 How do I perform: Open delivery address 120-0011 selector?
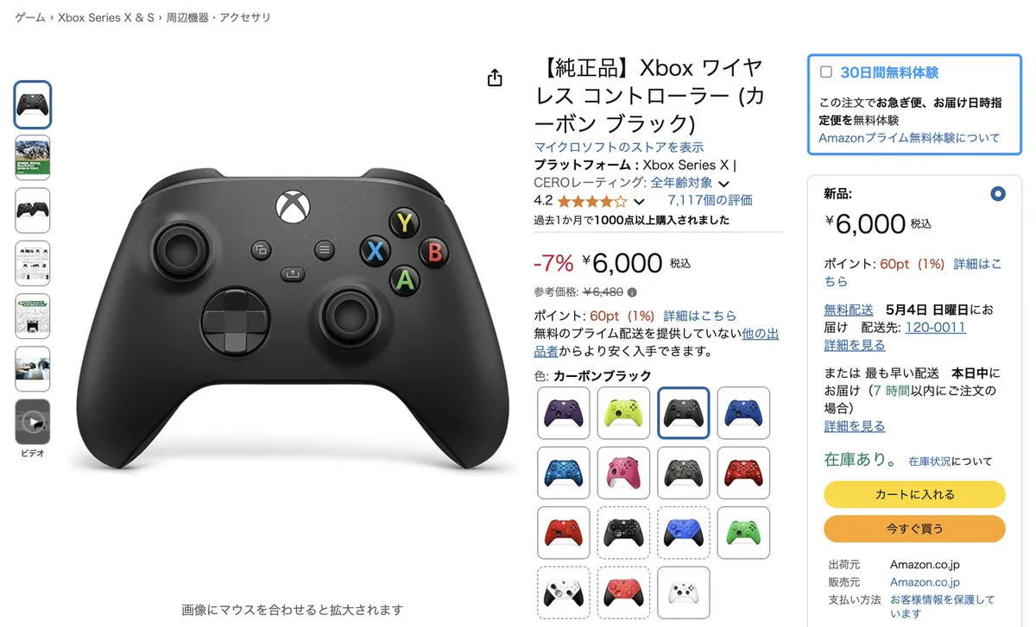(x=938, y=328)
